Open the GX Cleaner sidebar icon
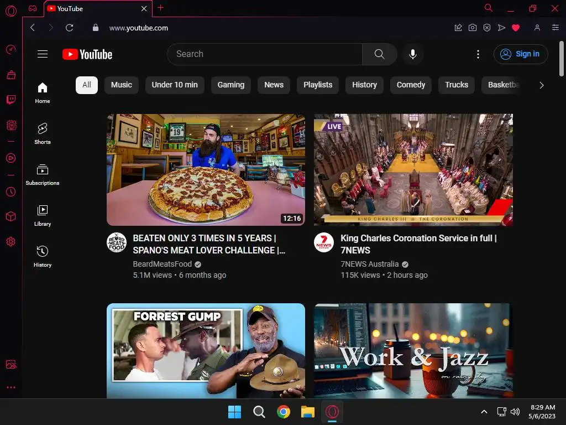This screenshot has height=425, width=566. point(11,75)
